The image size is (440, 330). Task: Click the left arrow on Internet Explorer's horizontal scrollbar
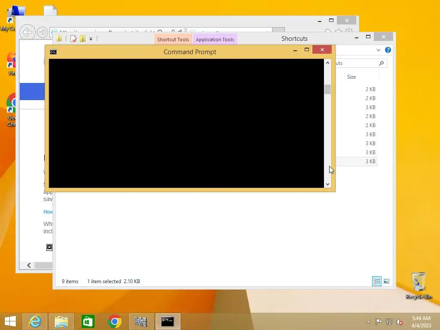point(29,265)
